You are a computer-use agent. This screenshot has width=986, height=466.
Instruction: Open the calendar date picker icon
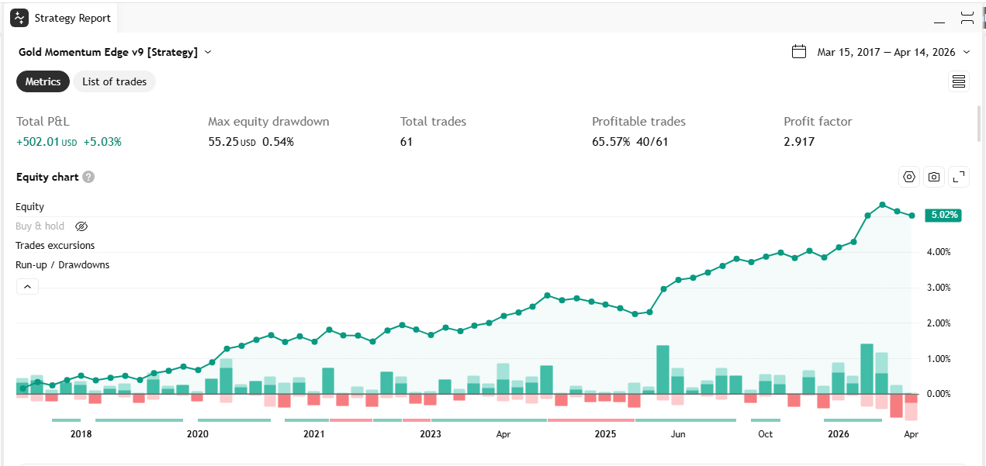[x=799, y=52]
